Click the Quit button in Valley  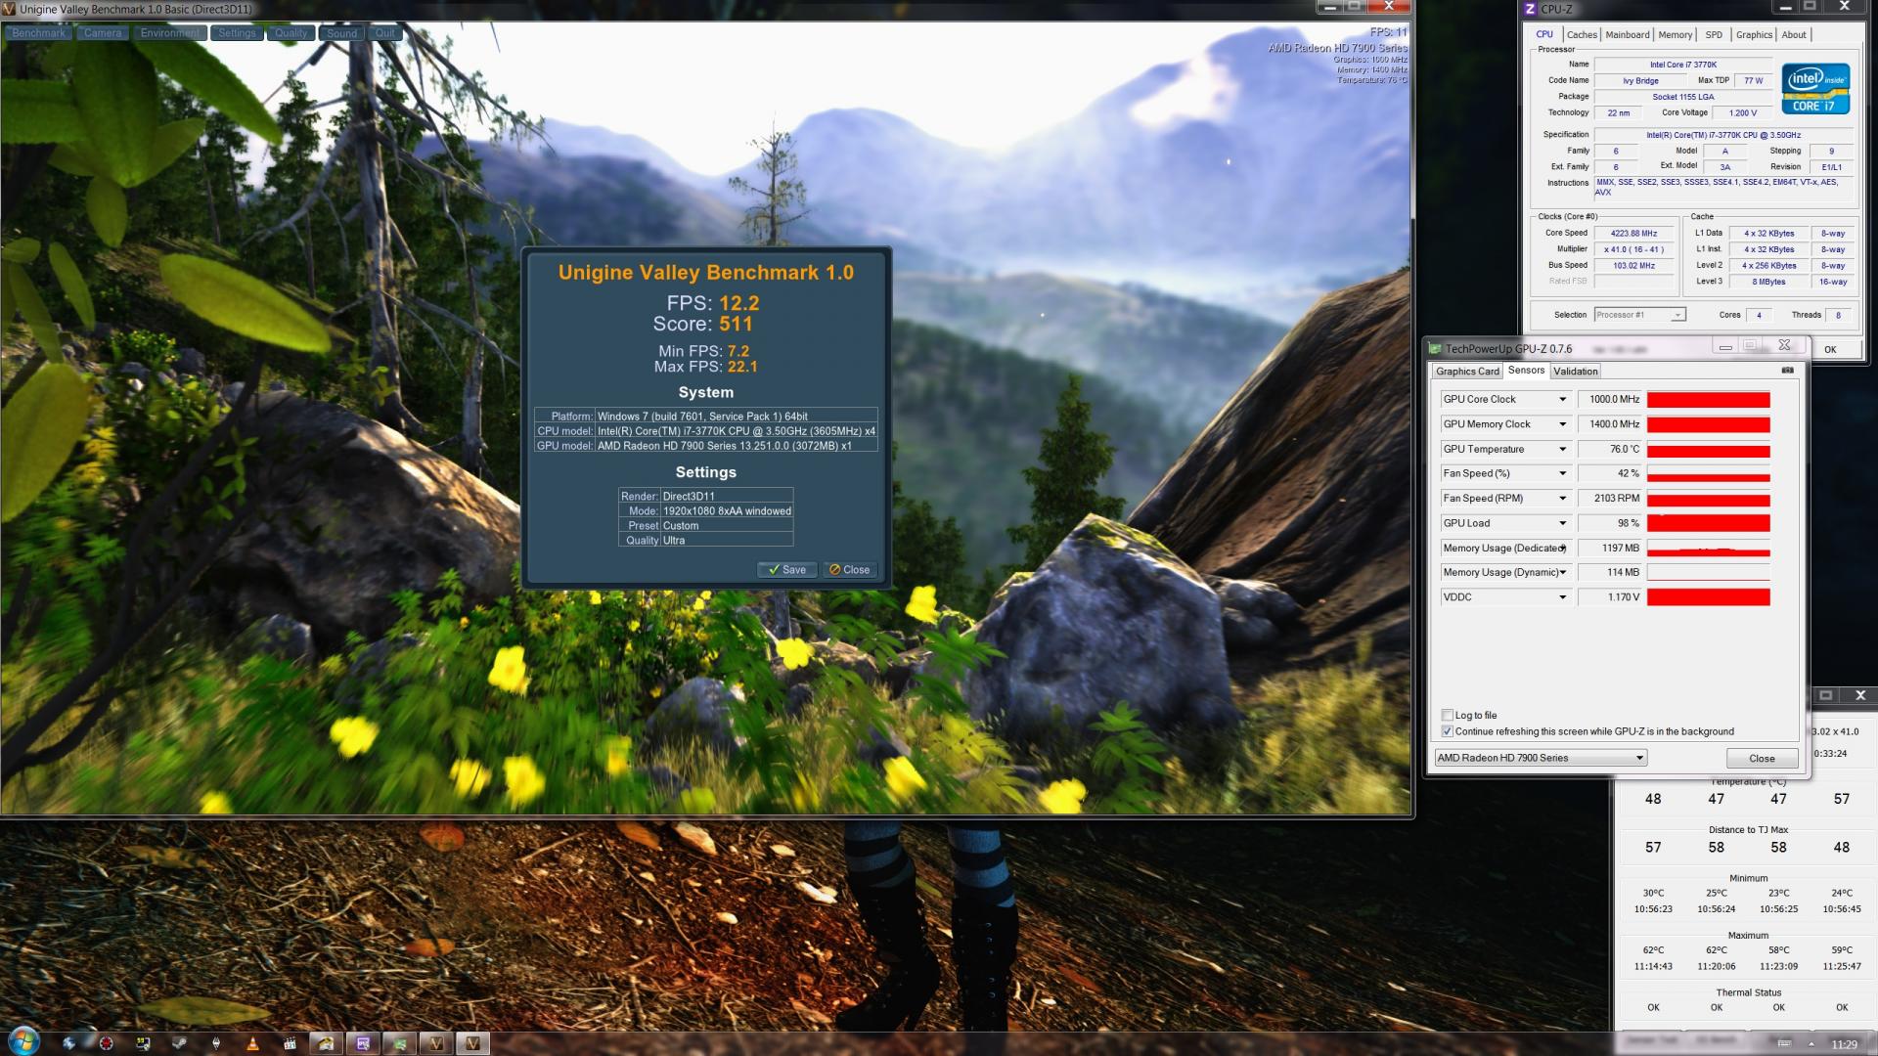[x=385, y=33]
